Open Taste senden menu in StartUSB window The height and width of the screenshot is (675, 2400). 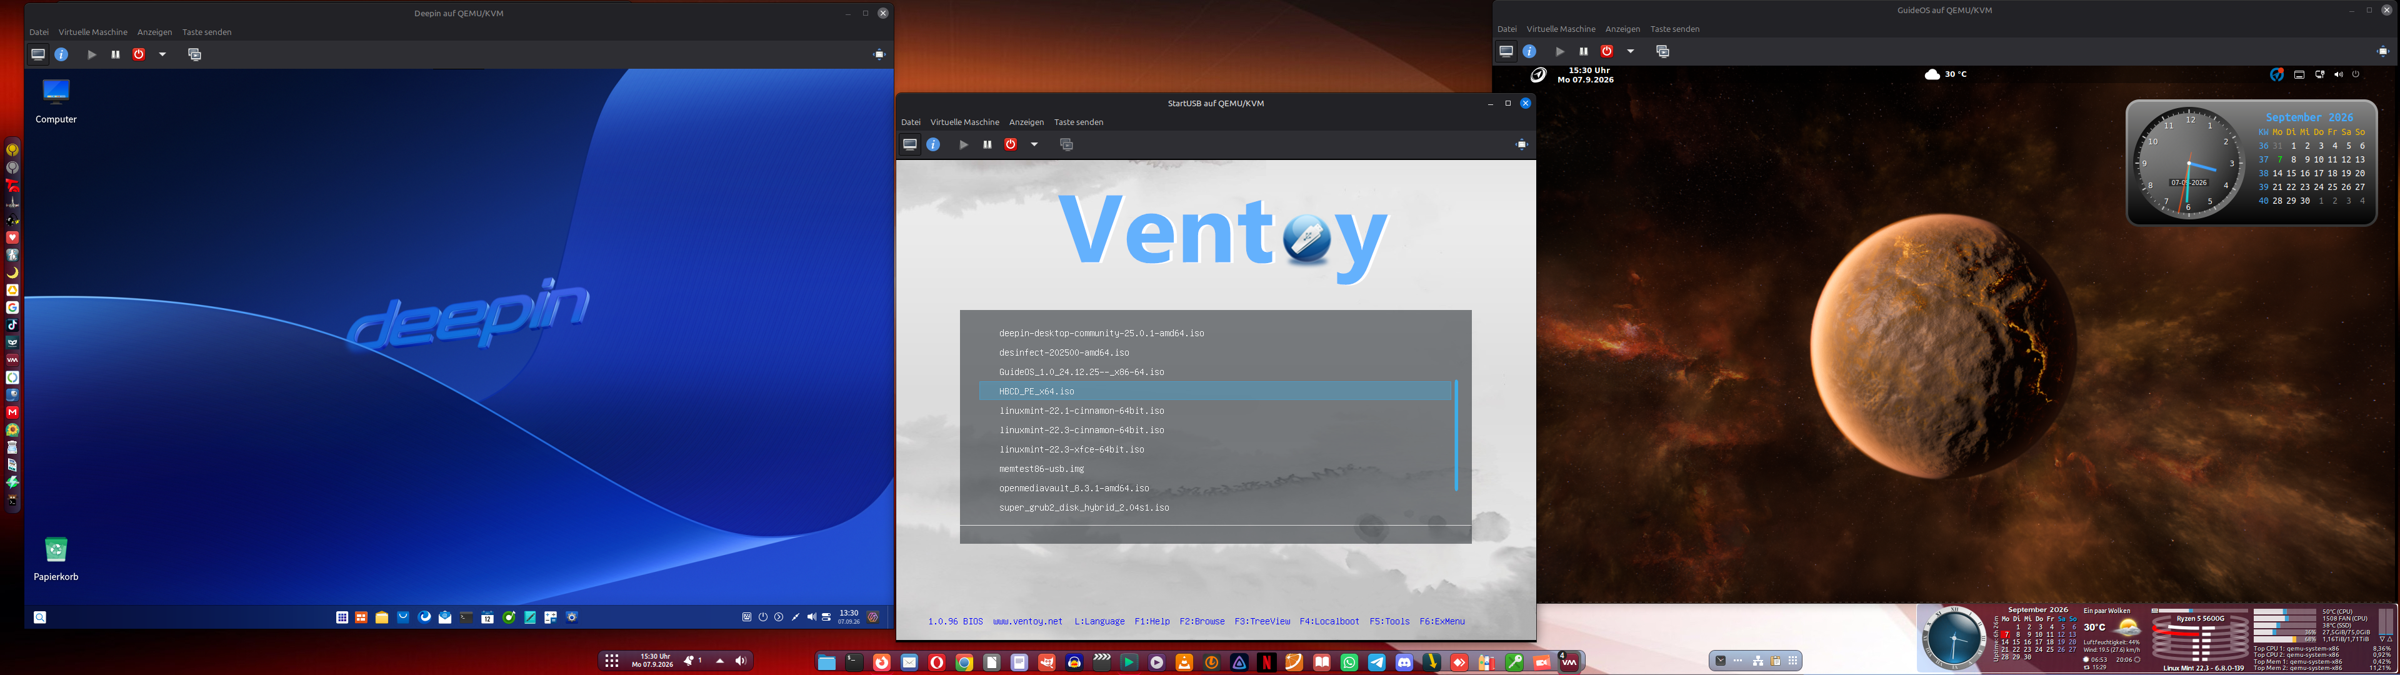coord(1079,122)
